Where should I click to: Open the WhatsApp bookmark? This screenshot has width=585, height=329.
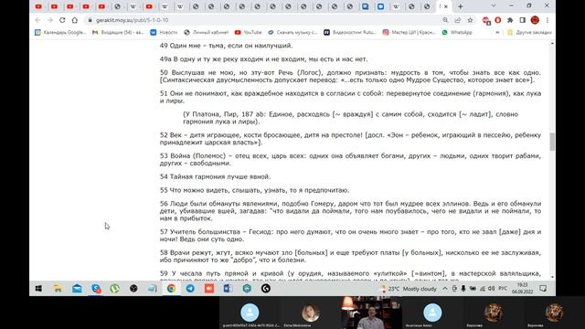[457, 33]
